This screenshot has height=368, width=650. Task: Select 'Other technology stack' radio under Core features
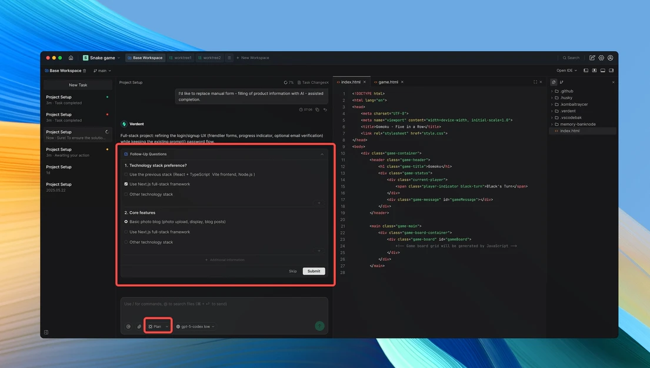(126, 242)
